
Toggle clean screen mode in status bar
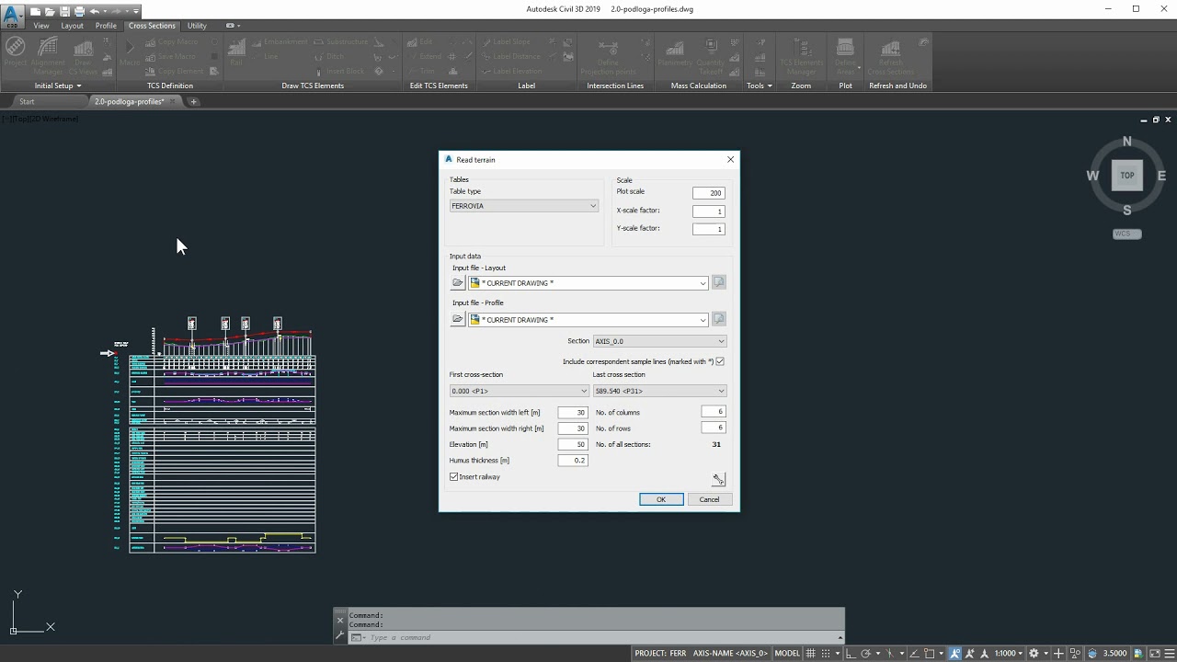(x=1155, y=653)
